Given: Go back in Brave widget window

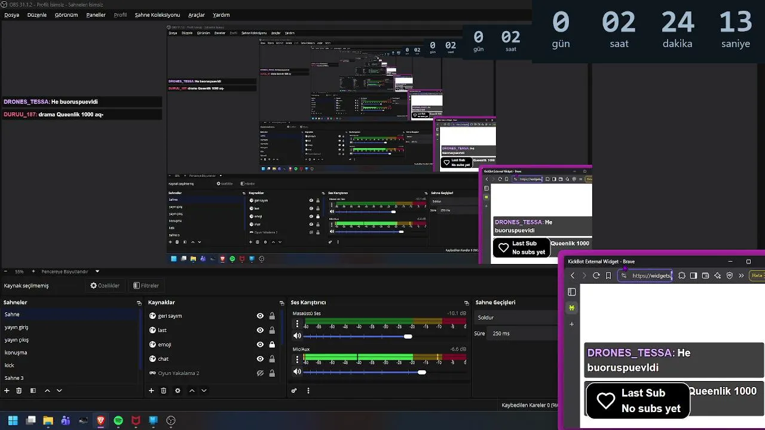Looking at the screenshot, I should 573,276.
